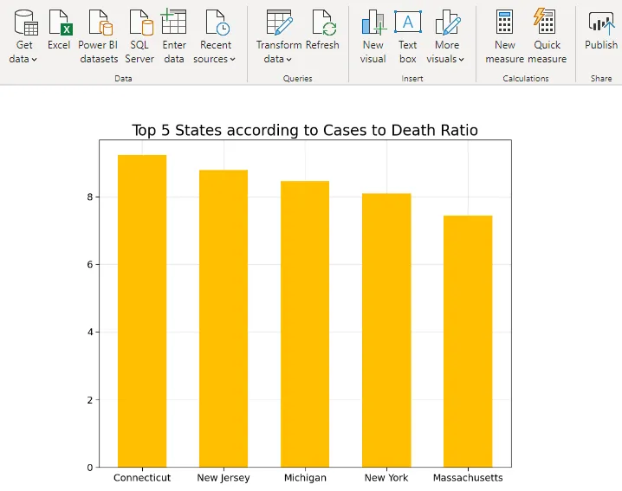This screenshot has width=622, height=491.
Task: Select the Massachusetts bar
Action: 468,341
